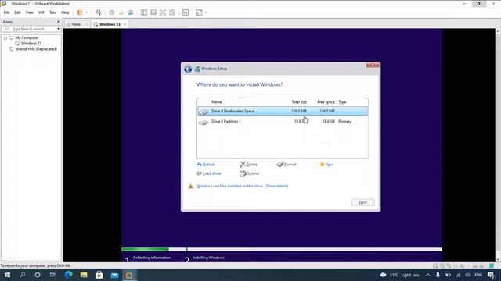This screenshot has width=501, height=281.
Task: Open the VM menu
Action: coord(41,12)
